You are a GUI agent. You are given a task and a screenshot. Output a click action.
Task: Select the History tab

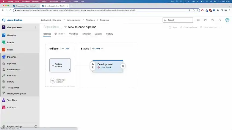point(109,34)
